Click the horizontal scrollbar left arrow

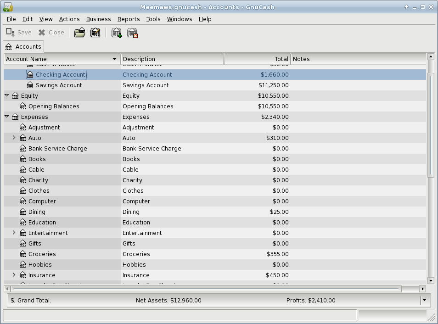(7, 289)
